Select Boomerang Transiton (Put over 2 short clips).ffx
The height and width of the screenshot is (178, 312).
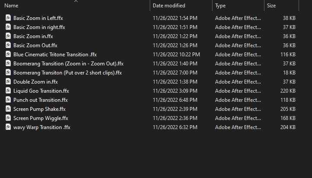(68, 73)
